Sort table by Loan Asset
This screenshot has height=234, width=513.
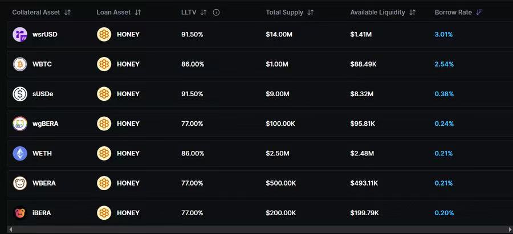click(138, 12)
